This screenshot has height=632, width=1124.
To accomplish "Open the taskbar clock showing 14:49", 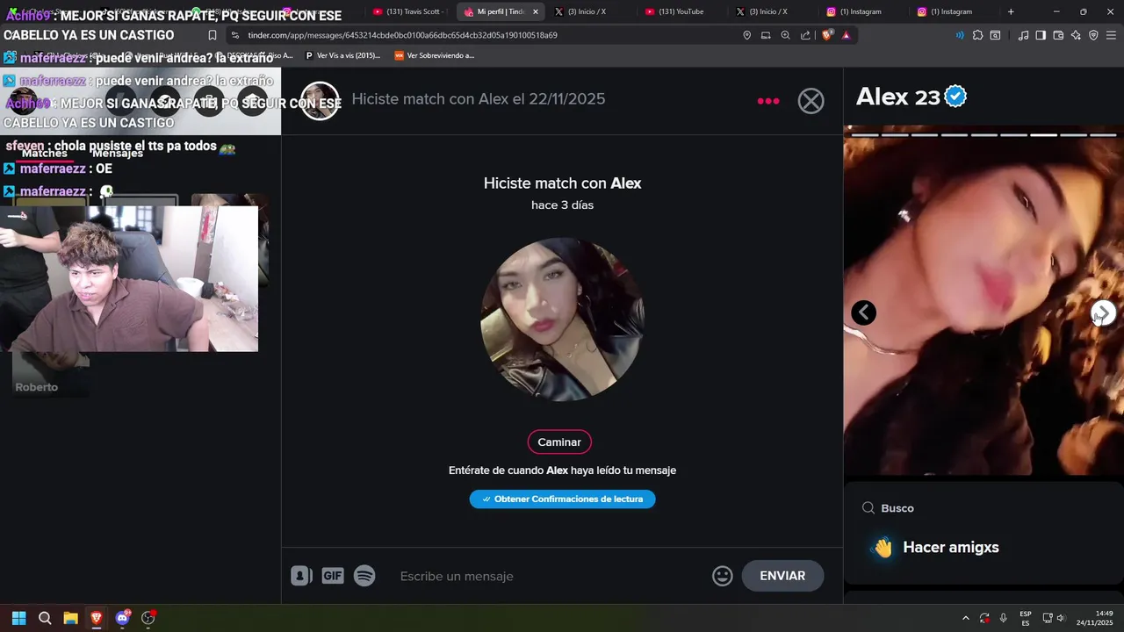I will [1095, 618].
